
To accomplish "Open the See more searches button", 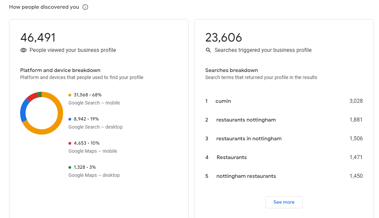I will coord(284,202).
